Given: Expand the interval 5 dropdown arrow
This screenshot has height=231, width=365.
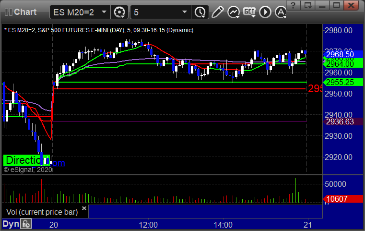Looking at the screenshot, I should 185,12.
